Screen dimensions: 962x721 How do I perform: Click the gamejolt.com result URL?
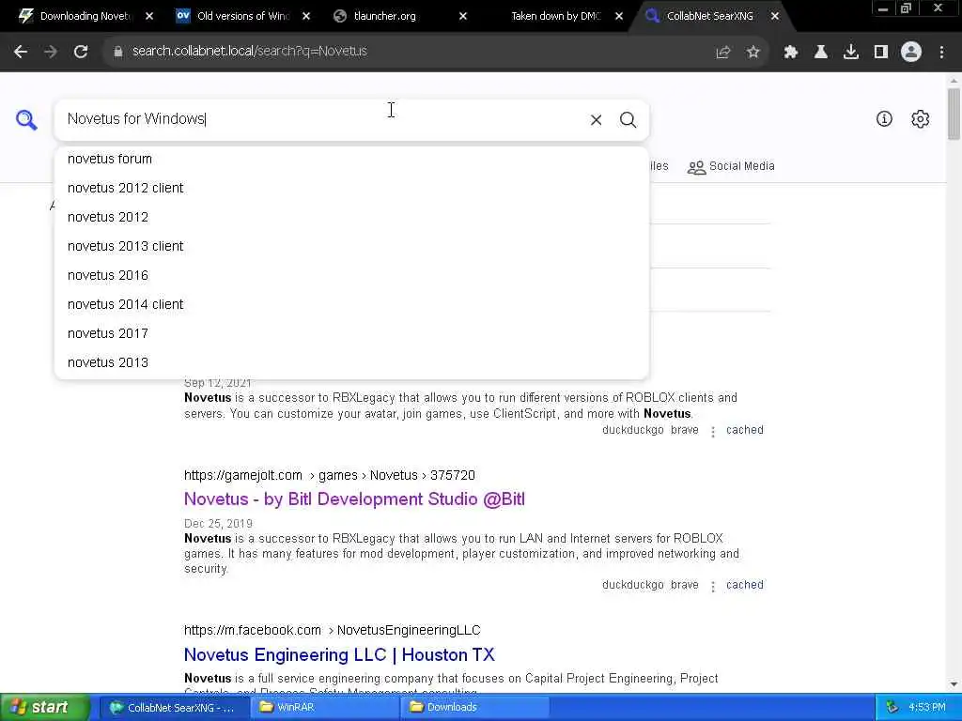pos(330,475)
